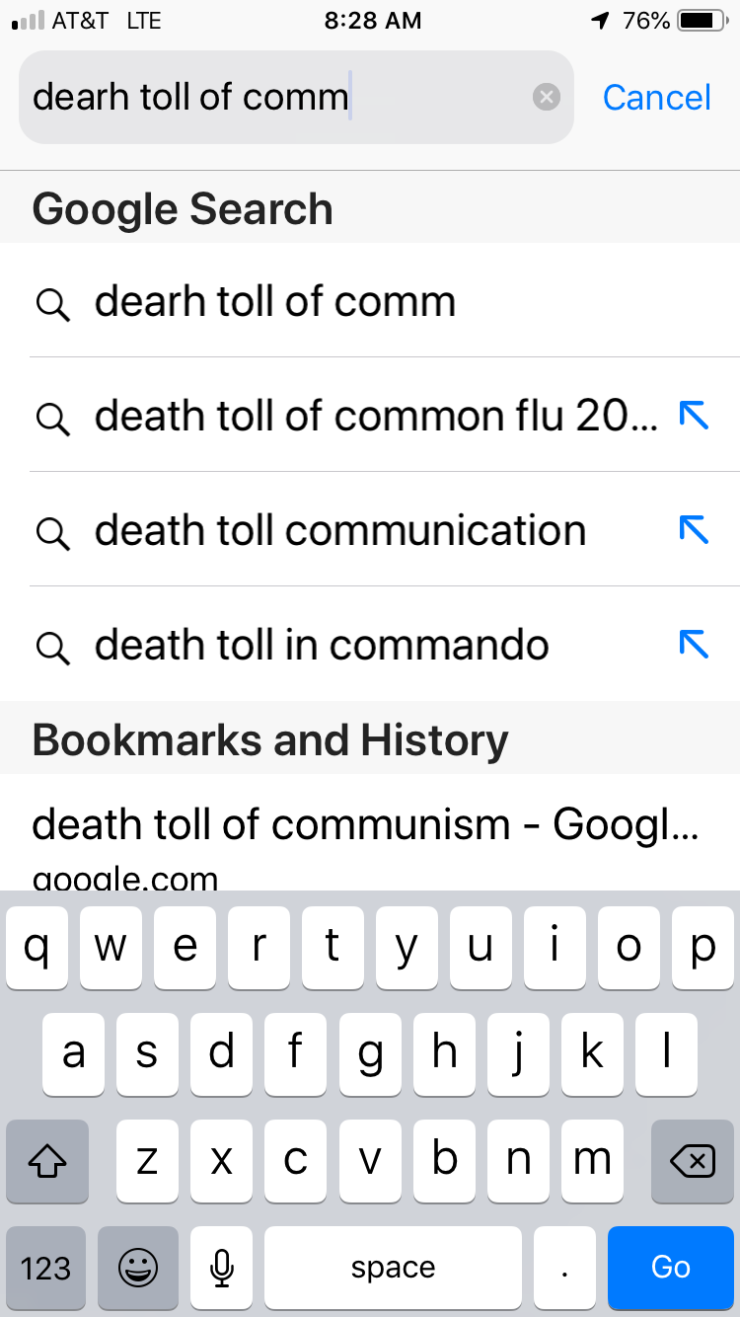Tap the microphone dictation icon
The height and width of the screenshot is (1317, 740).
[222, 1268]
